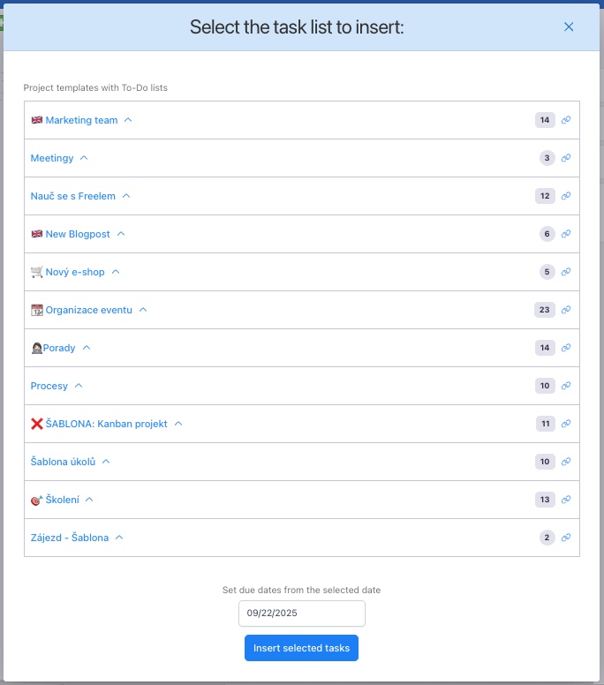Select the Organizace eventu template name
The height and width of the screenshot is (685, 604).
pyautogui.click(x=88, y=310)
